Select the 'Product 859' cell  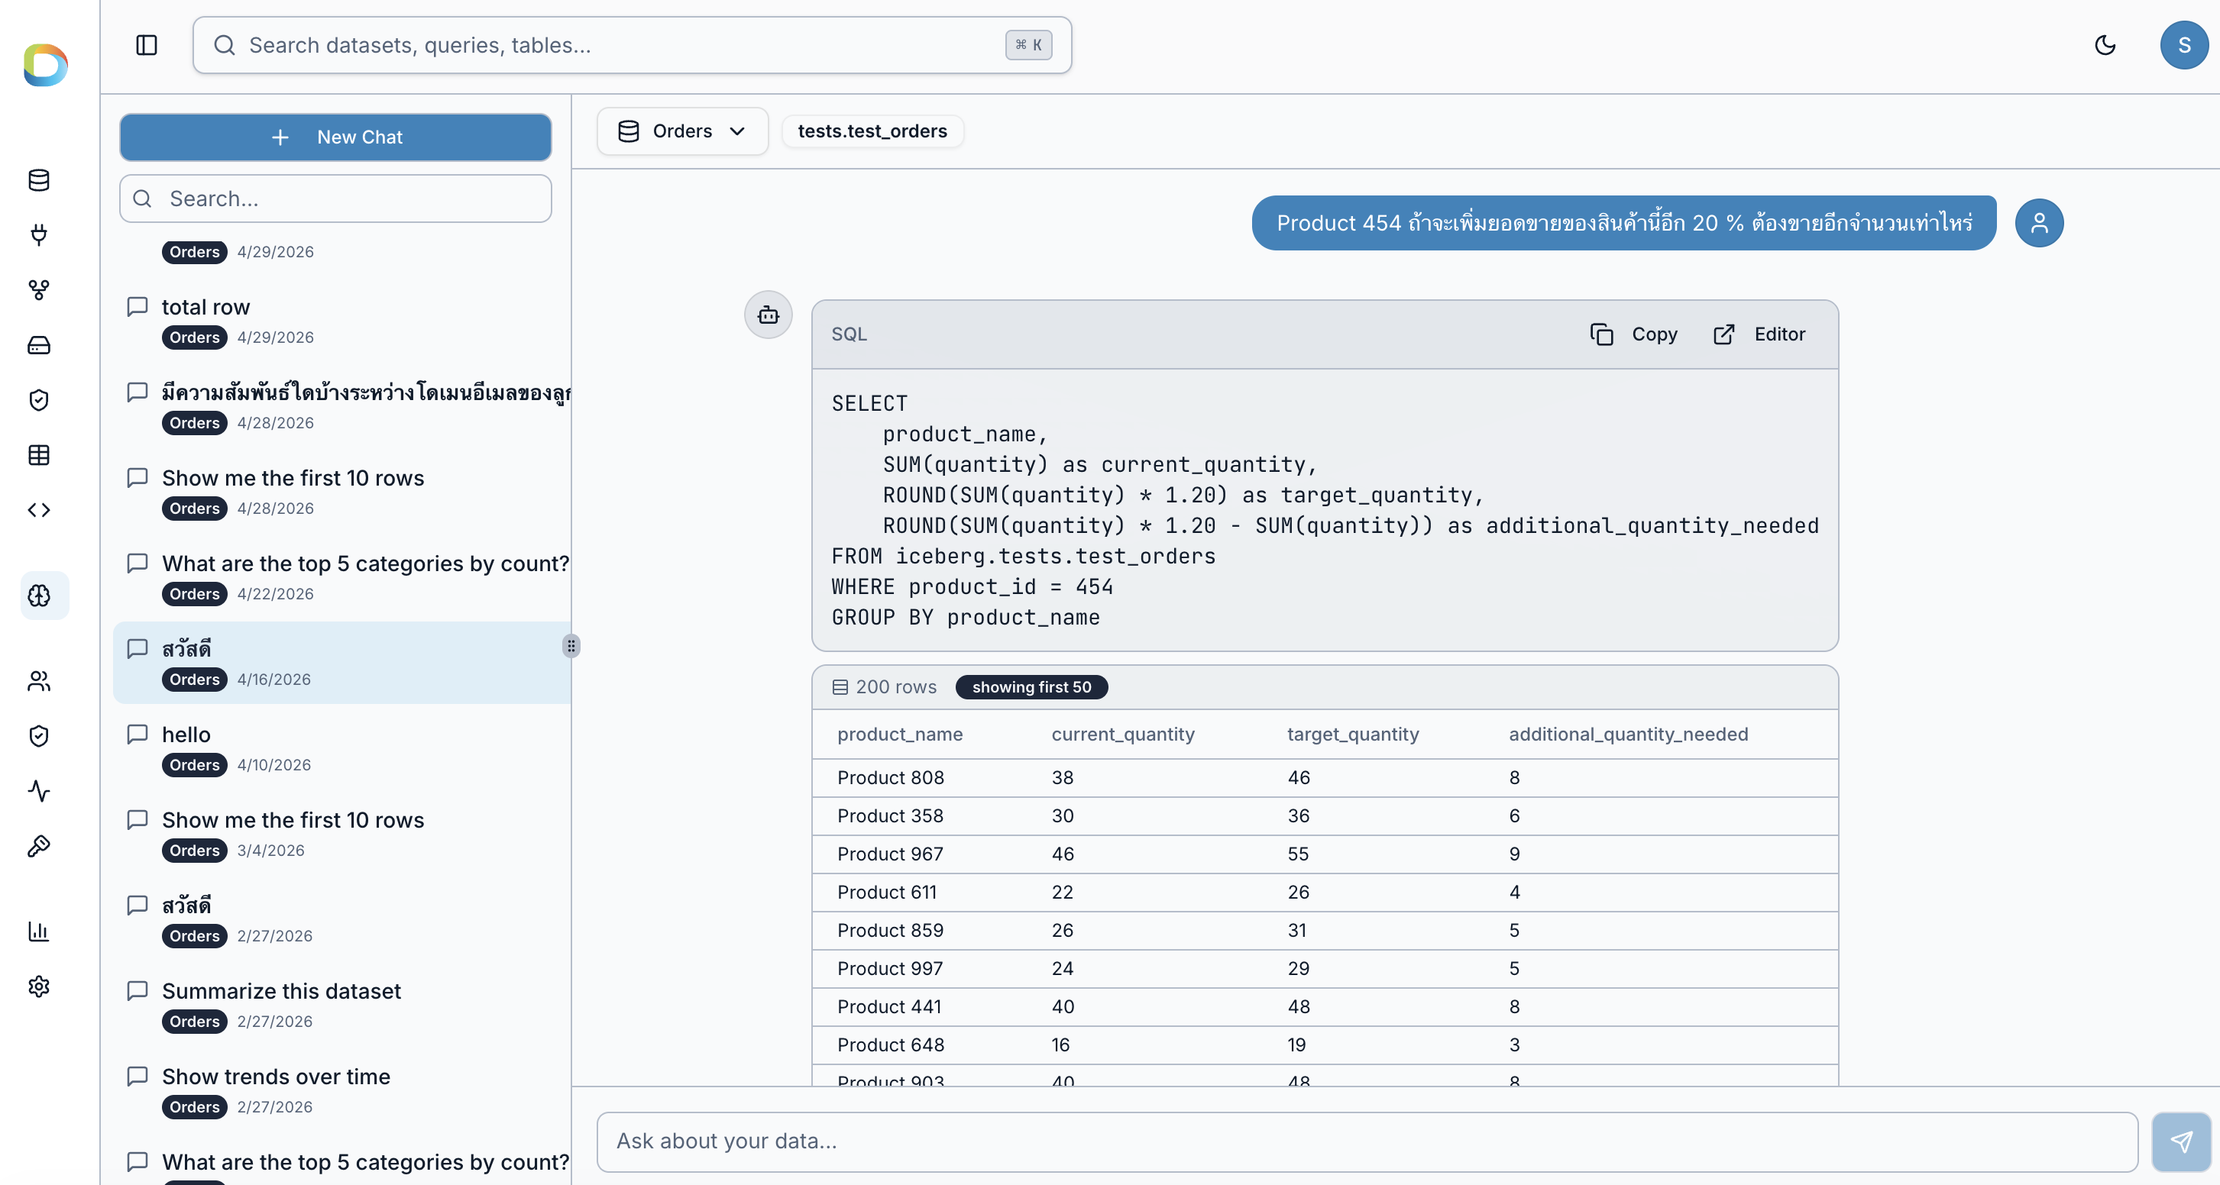click(890, 930)
